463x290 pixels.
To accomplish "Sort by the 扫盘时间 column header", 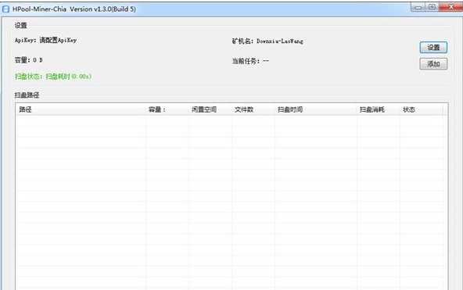I will tap(316, 109).
